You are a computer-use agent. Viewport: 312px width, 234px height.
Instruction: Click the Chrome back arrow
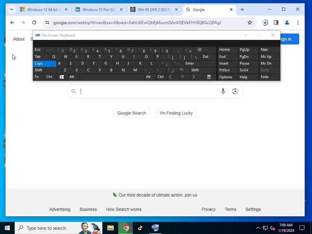[12, 23]
